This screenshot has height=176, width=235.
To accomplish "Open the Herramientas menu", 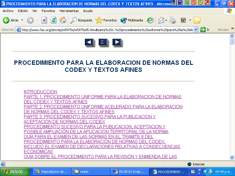I will tap(69, 11).
